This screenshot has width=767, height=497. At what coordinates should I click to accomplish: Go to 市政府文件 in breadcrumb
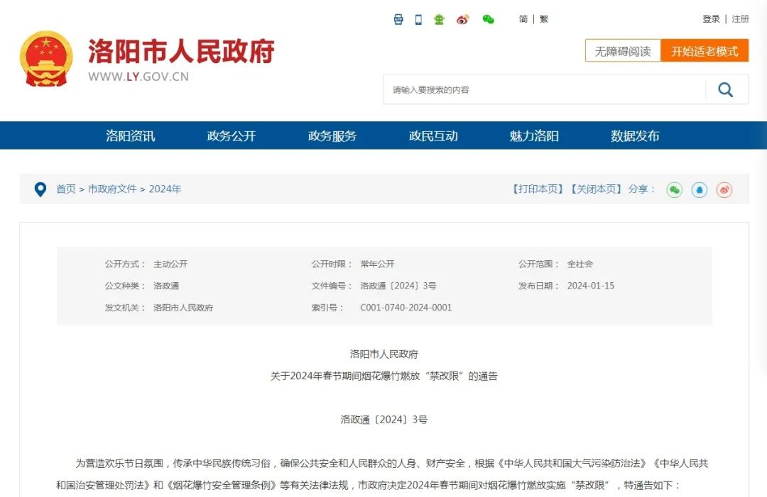[112, 189]
